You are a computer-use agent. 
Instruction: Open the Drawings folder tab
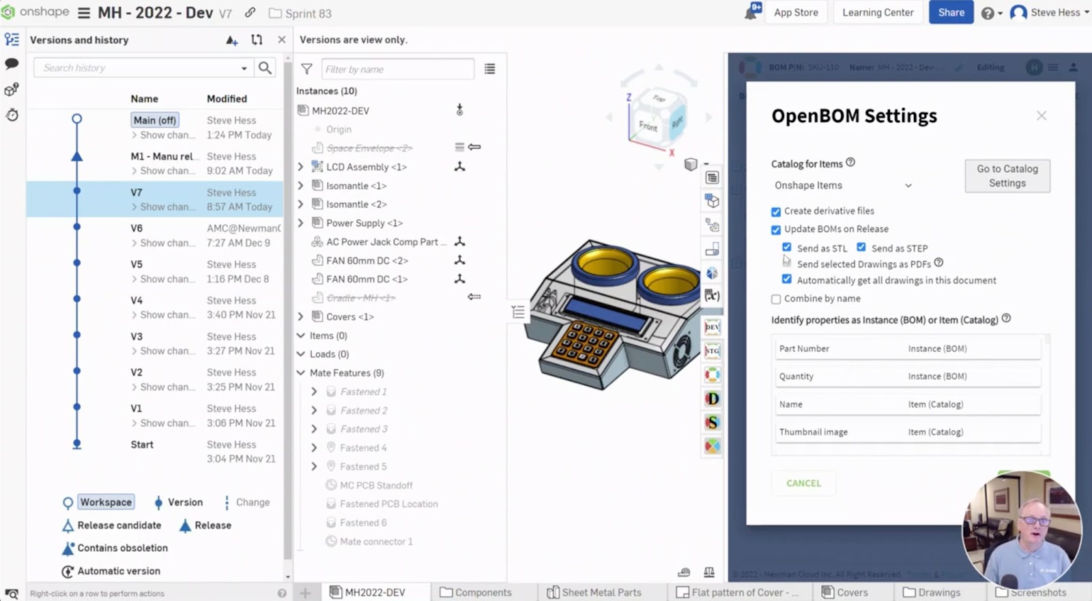(x=931, y=592)
